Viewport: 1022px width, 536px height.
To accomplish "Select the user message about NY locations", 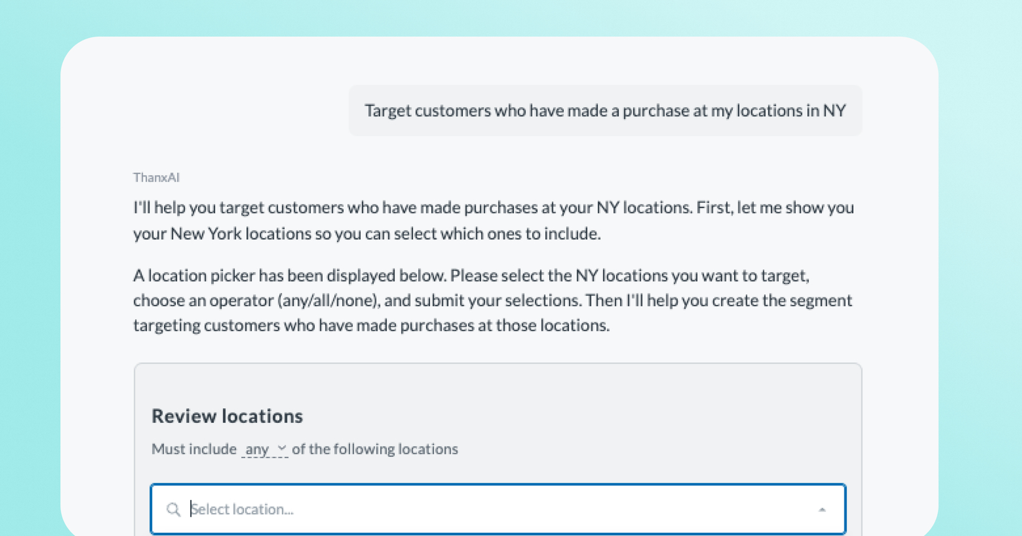I will click(x=605, y=111).
